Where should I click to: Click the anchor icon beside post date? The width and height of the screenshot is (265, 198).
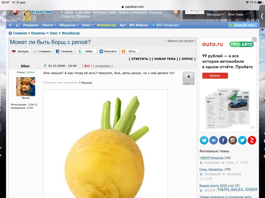(45, 66)
